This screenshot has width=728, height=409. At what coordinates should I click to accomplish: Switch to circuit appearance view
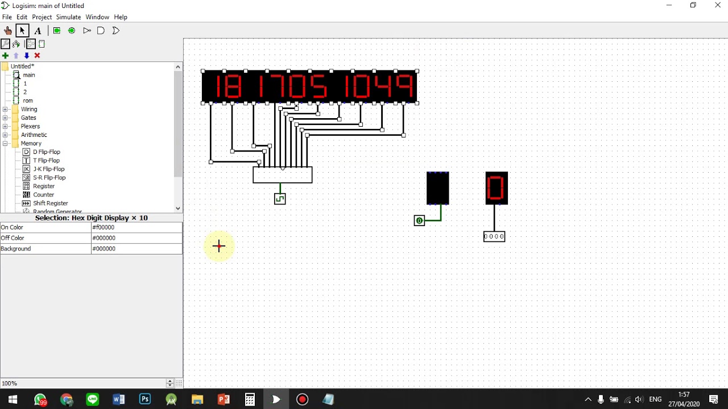(x=42, y=44)
